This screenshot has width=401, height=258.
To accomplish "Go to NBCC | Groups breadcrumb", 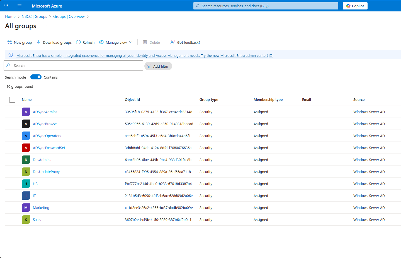I will click(x=34, y=17).
